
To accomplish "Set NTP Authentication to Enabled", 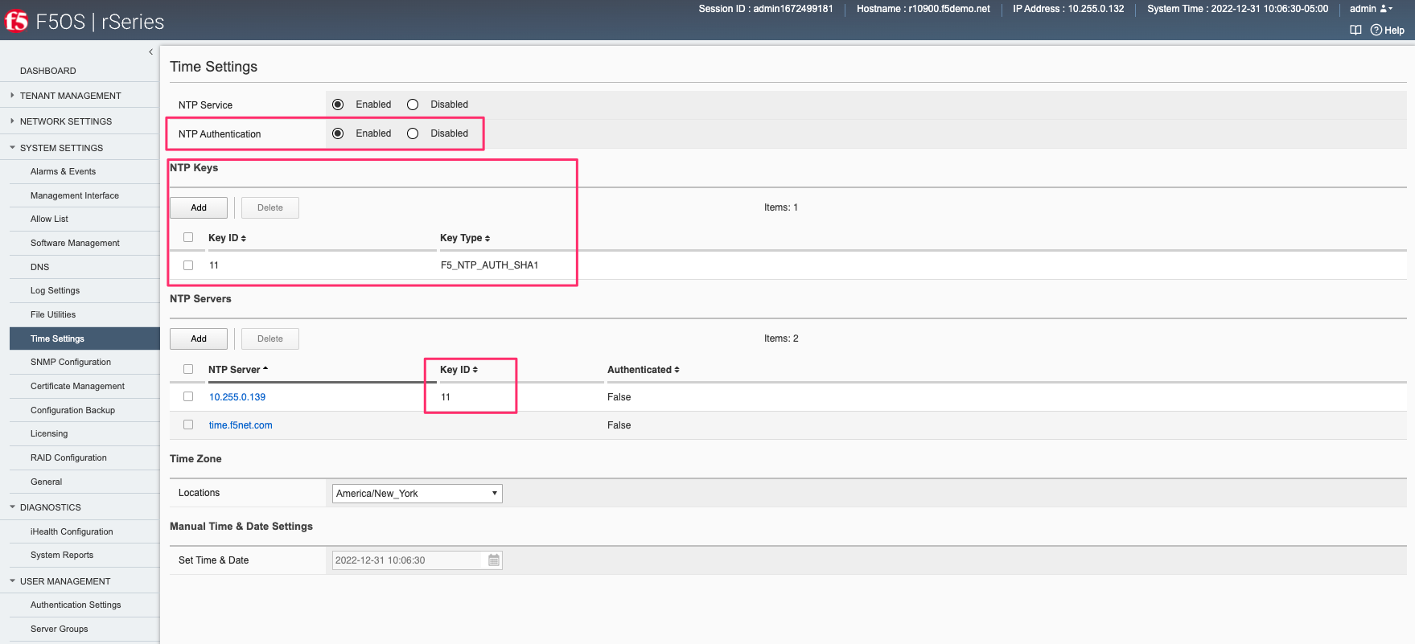I will point(338,133).
